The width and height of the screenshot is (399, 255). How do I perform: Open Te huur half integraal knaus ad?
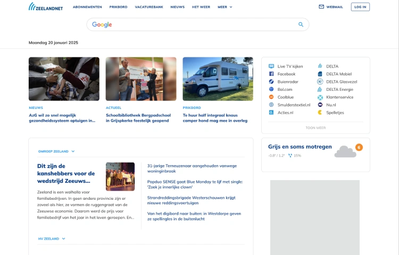click(x=215, y=118)
